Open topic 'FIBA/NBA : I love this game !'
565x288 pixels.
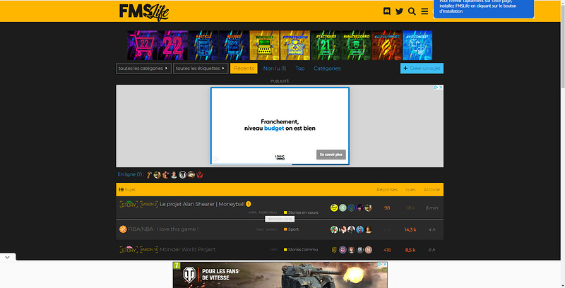(x=163, y=229)
